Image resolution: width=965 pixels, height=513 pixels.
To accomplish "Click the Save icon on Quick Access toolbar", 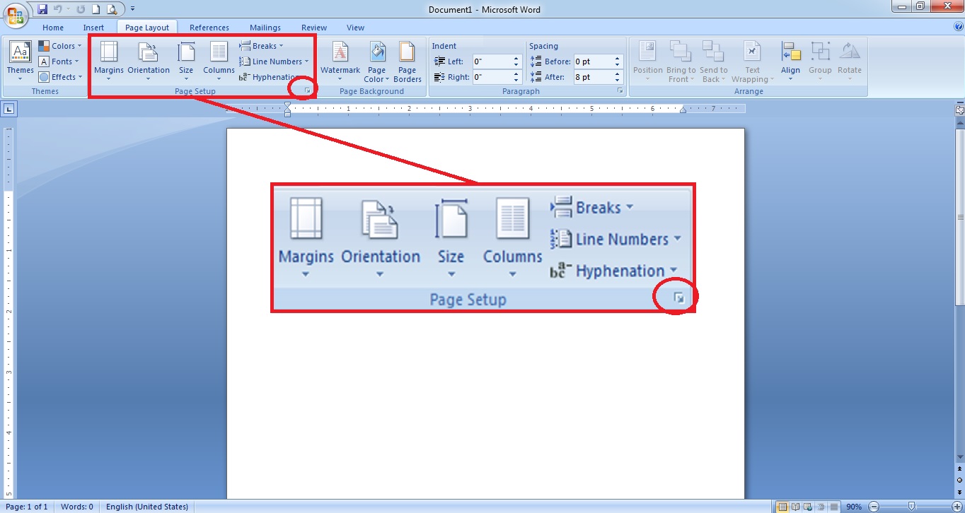I will (42, 7).
